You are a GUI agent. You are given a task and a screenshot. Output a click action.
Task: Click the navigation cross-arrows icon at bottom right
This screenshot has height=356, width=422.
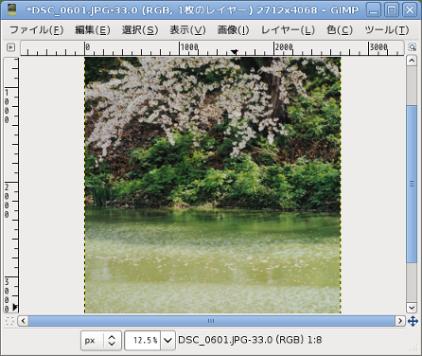[413, 321]
